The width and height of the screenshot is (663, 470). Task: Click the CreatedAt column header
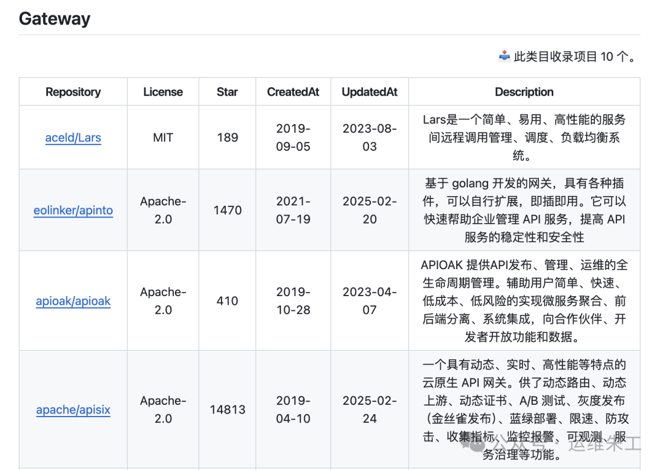coord(293,92)
